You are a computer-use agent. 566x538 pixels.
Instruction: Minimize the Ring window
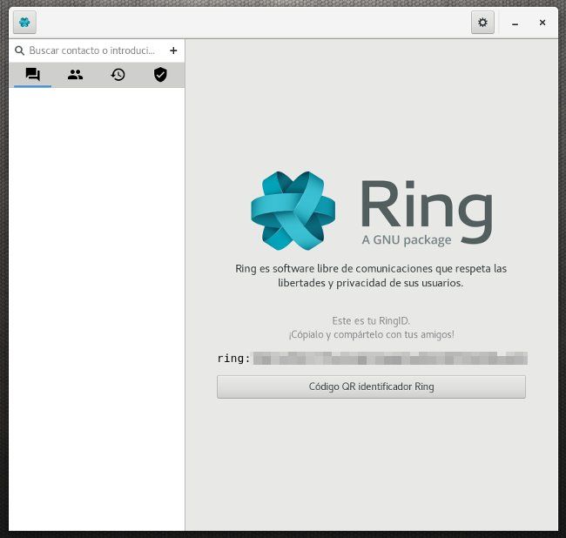(516, 23)
